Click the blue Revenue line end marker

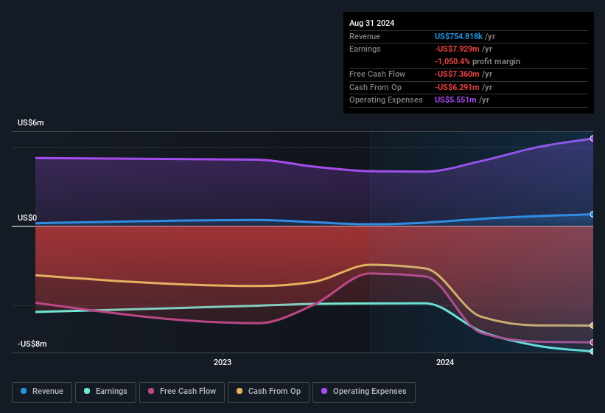[x=592, y=214]
